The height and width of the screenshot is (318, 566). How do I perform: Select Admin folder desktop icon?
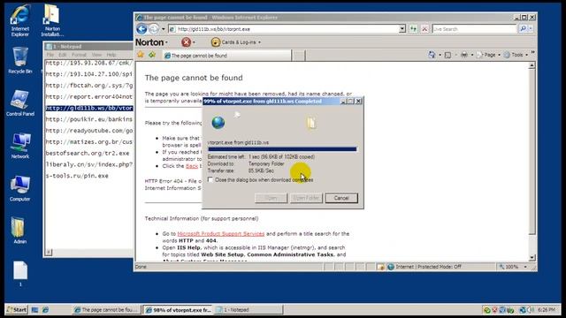(19, 231)
